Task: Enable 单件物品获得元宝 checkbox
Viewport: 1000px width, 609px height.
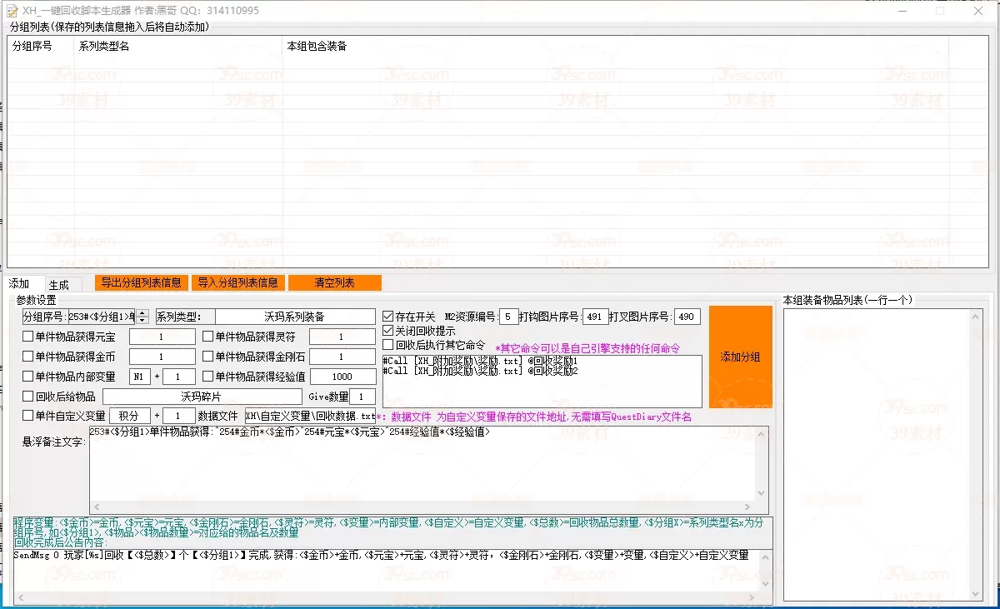Action: pyautogui.click(x=28, y=337)
